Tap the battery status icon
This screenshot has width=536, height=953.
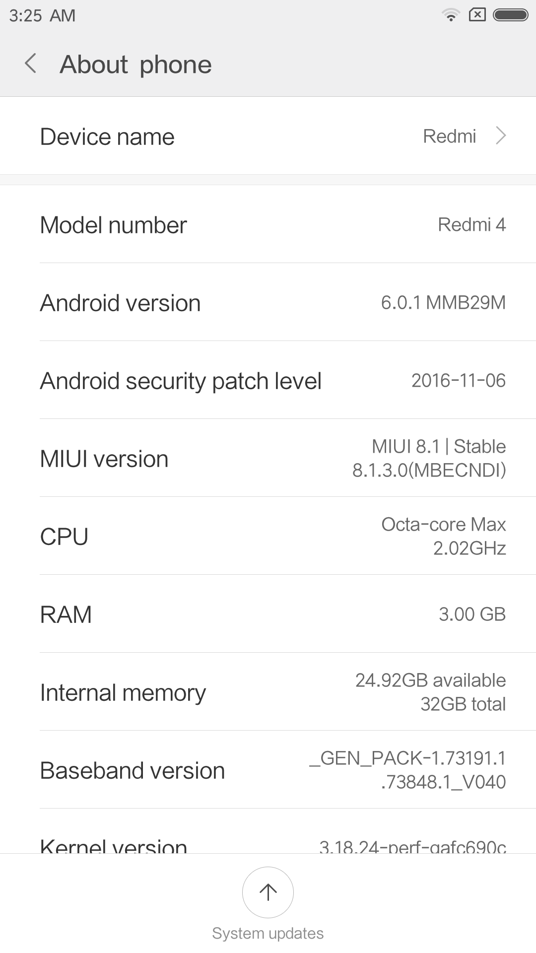[x=510, y=15]
